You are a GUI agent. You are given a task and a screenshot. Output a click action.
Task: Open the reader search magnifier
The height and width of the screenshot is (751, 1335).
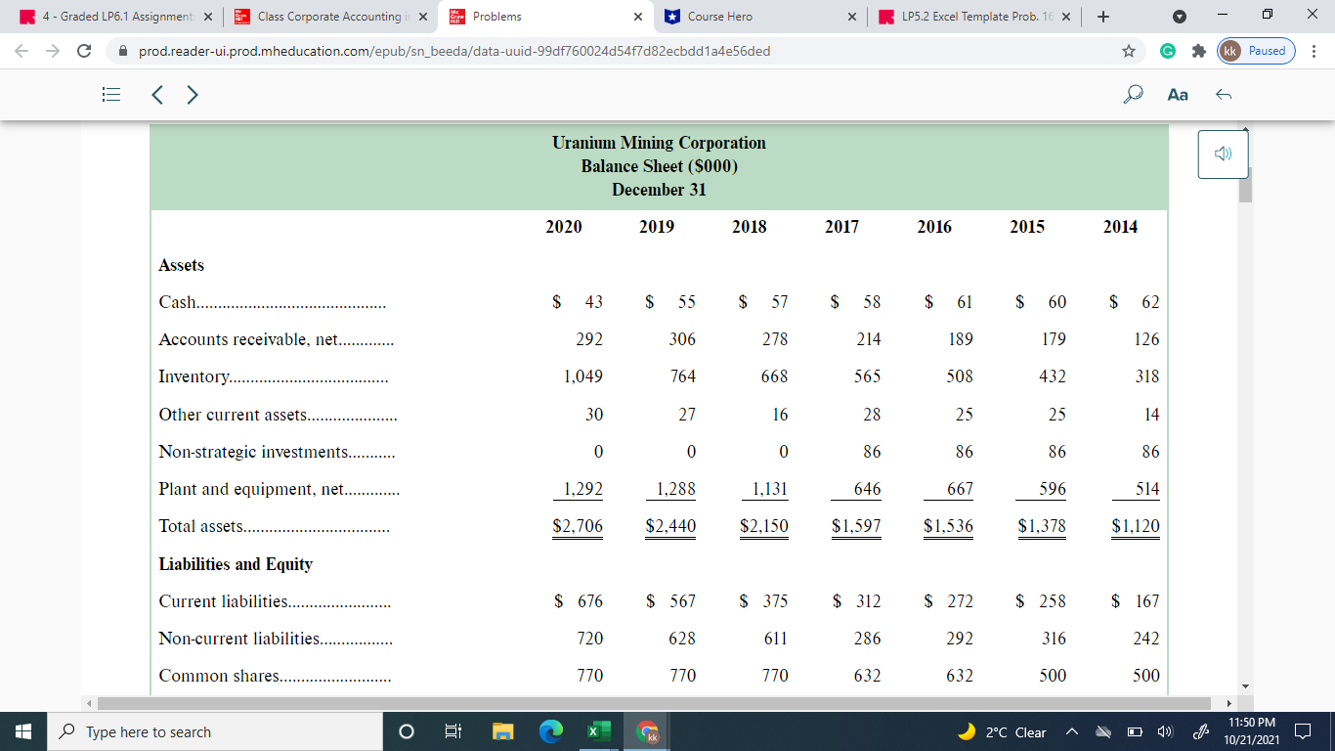(1132, 94)
